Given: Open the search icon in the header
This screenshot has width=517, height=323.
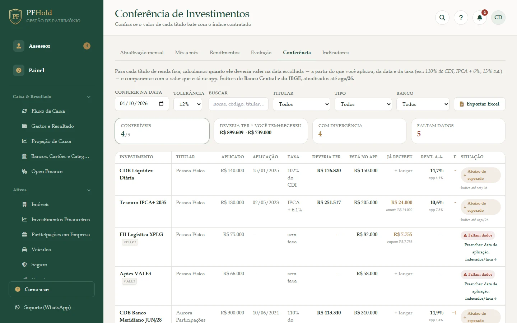Looking at the screenshot, I should [x=442, y=18].
